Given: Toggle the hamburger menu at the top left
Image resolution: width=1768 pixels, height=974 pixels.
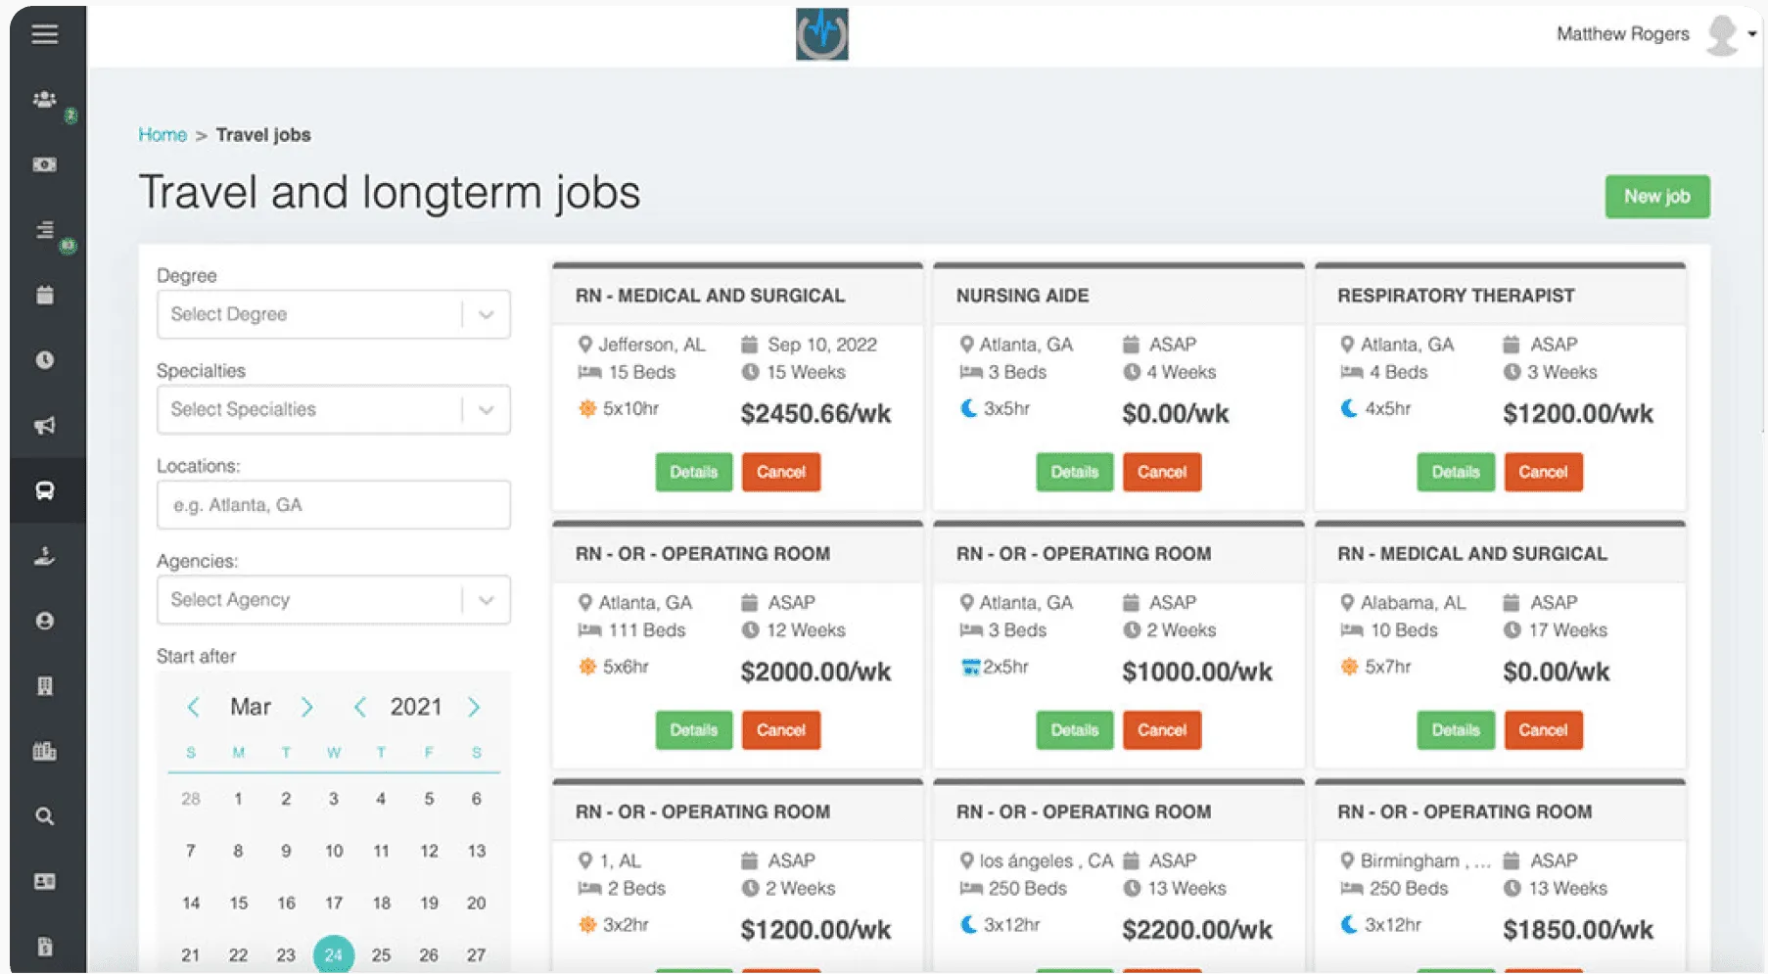Looking at the screenshot, I should [x=45, y=34].
